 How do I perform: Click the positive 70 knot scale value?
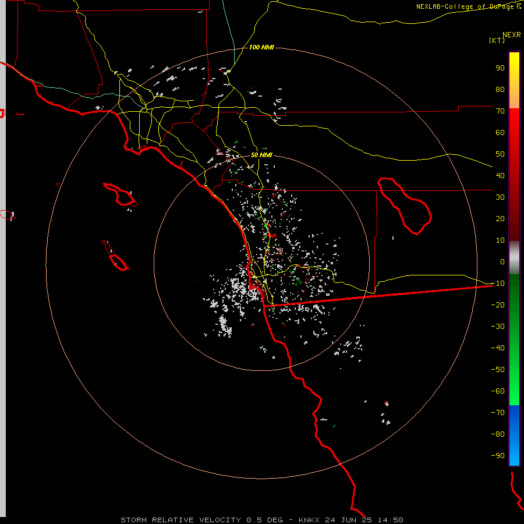(x=500, y=111)
